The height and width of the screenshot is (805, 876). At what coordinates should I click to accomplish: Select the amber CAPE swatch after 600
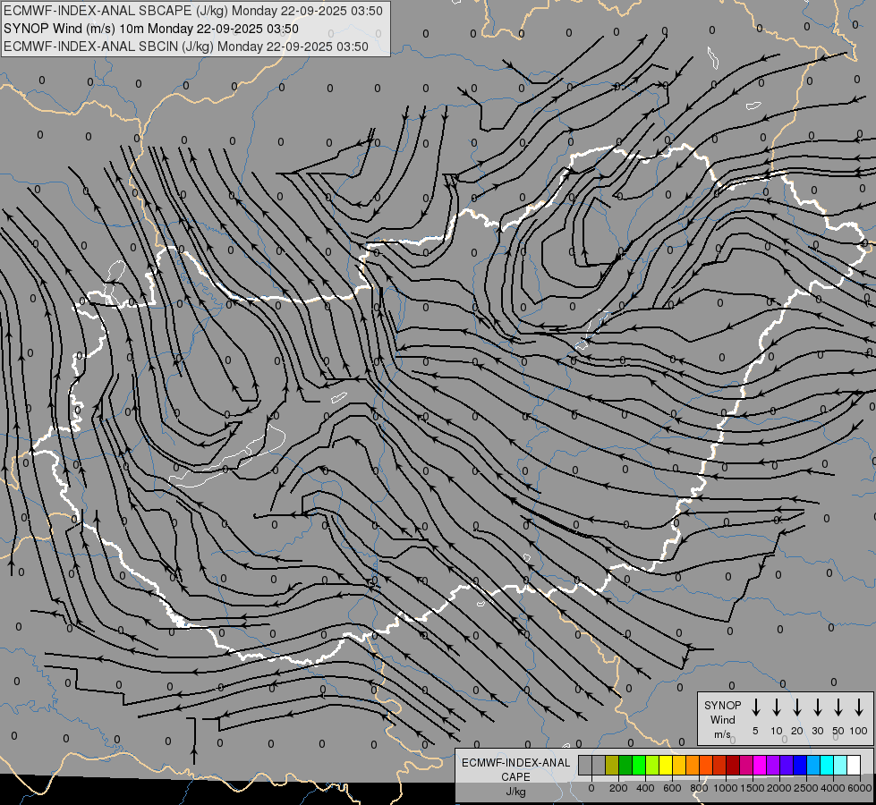pyautogui.click(x=679, y=765)
